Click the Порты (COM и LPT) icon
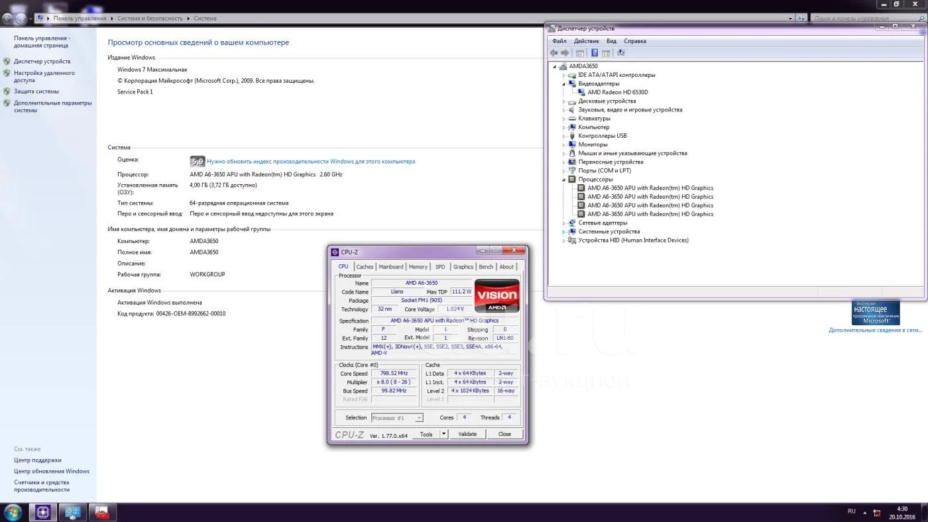The height and width of the screenshot is (522, 928). 572,170
